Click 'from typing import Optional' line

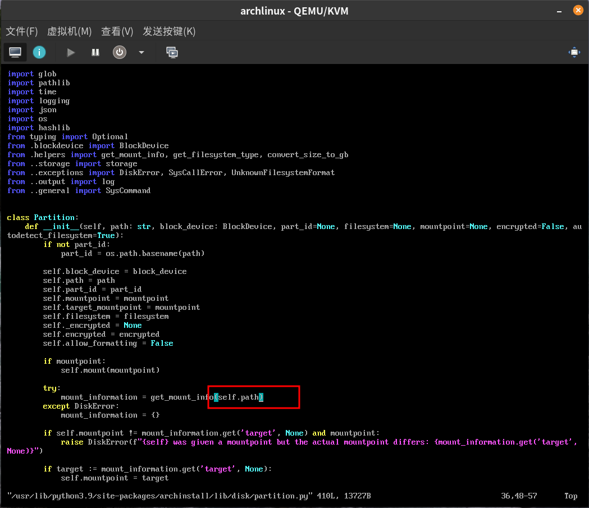click(67, 137)
